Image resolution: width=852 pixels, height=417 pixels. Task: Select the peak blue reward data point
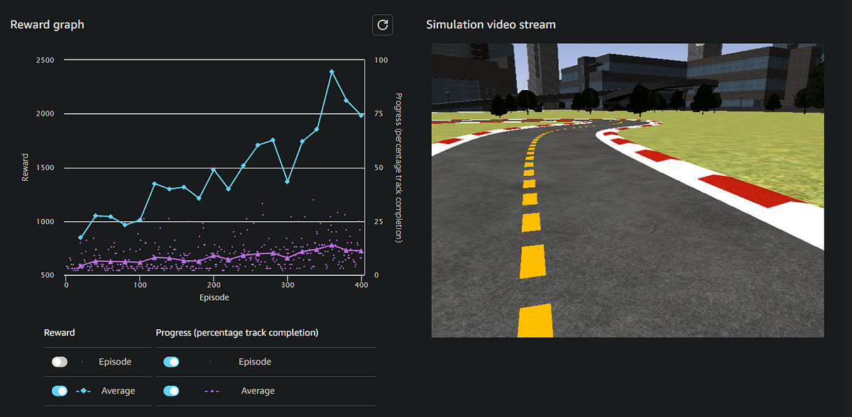pyautogui.click(x=332, y=70)
